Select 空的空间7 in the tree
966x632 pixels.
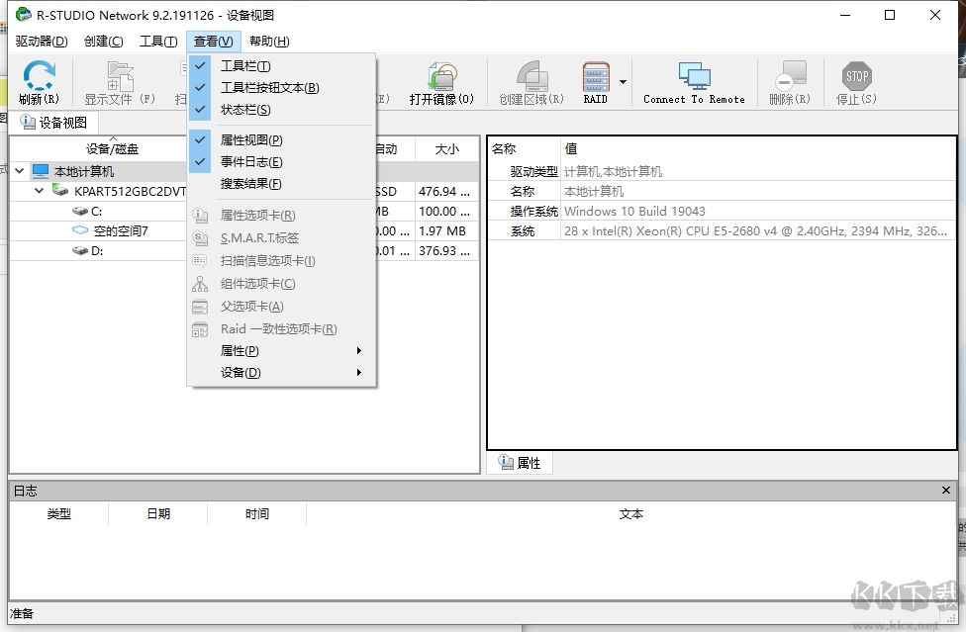point(113,230)
